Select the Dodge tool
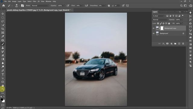The image size is (193, 109). (3, 67)
